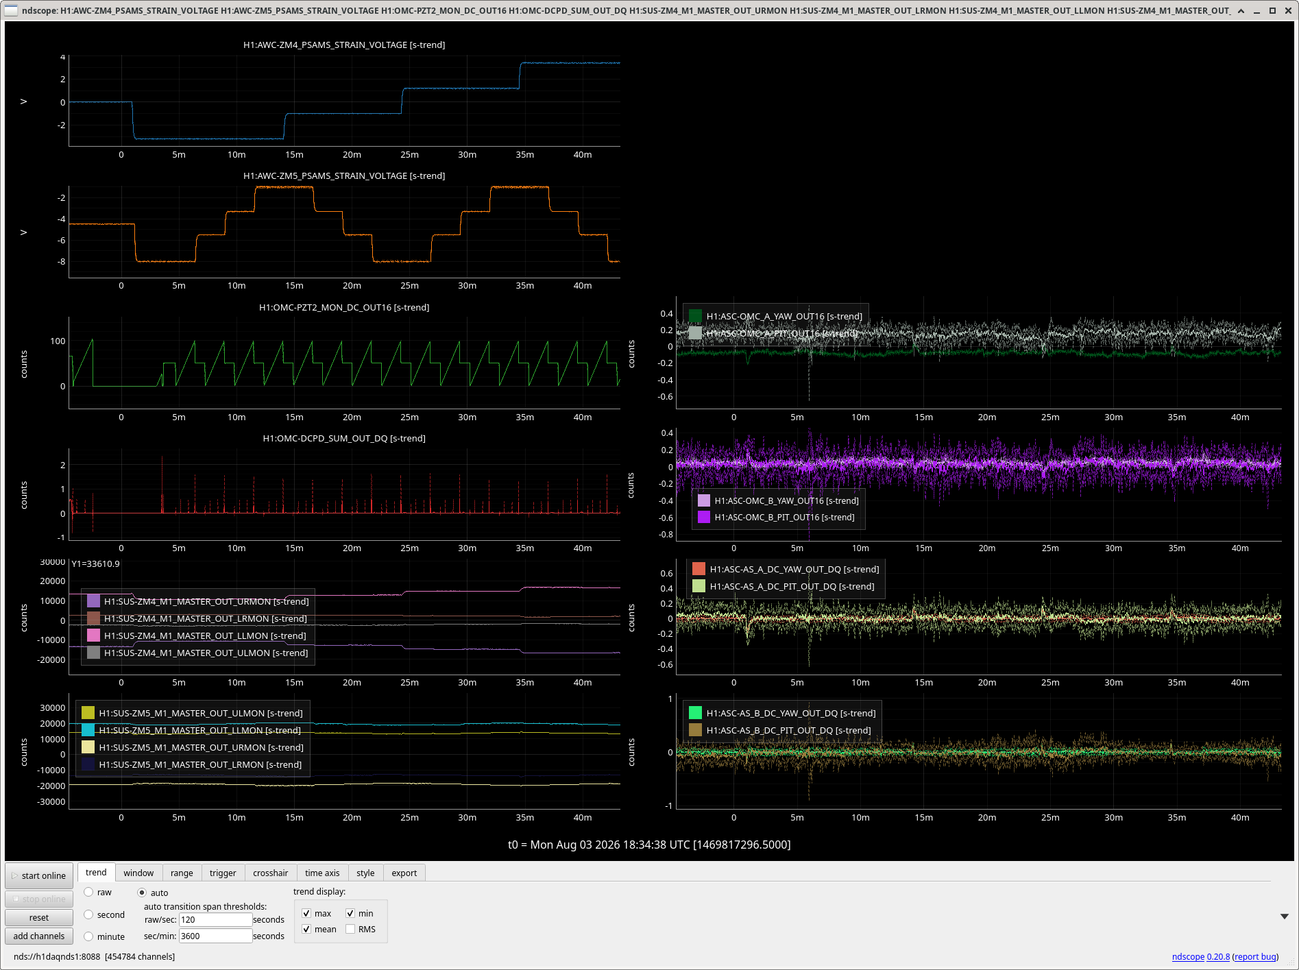
Task: Open the time axis tab
Action: coord(322,873)
